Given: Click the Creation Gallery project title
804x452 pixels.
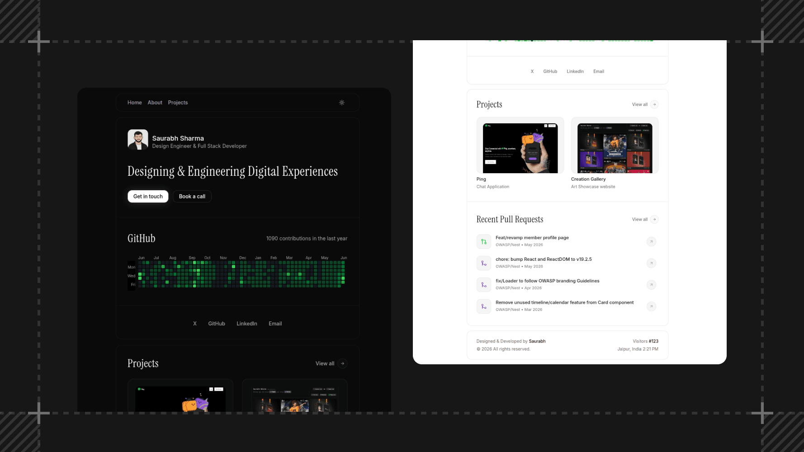Looking at the screenshot, I should (x=588, y=179).
